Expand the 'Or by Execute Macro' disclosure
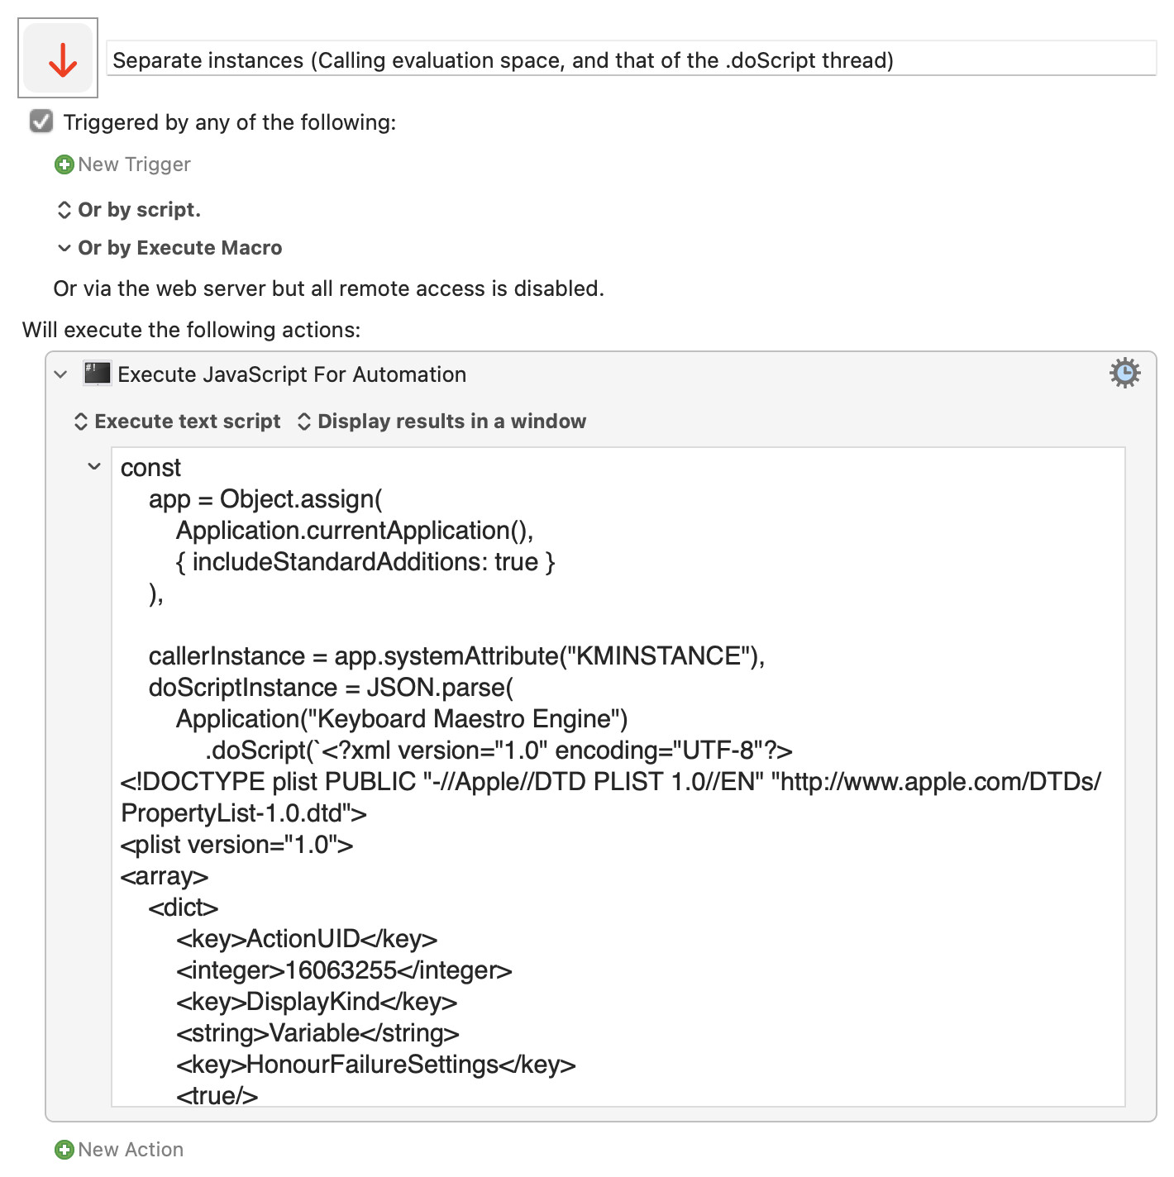Image resolution: width=1174 pixels, height=1177 pixels. point(64,248)
